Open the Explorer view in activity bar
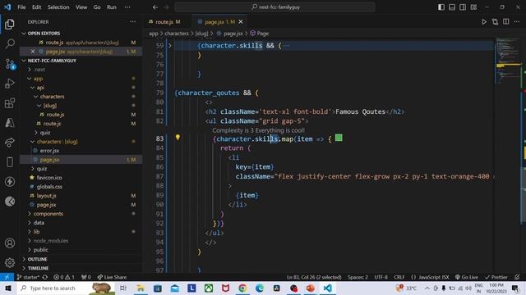Screen dimensions: 526x295 tap(10, 24)
